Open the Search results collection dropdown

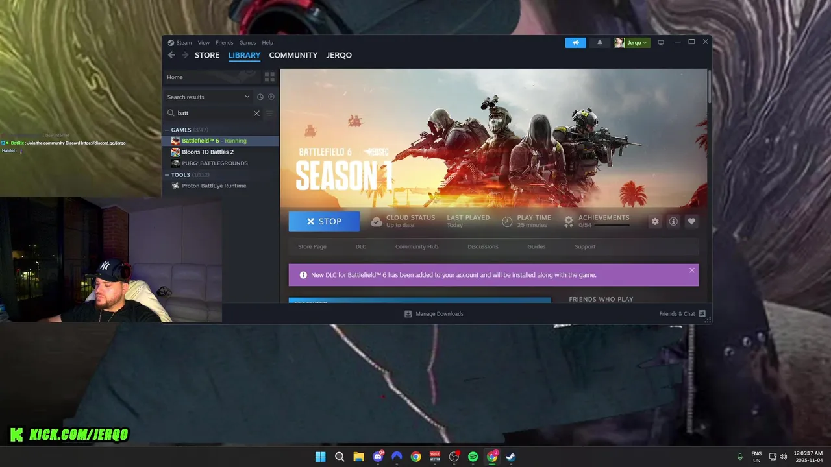tap(208, 97)
